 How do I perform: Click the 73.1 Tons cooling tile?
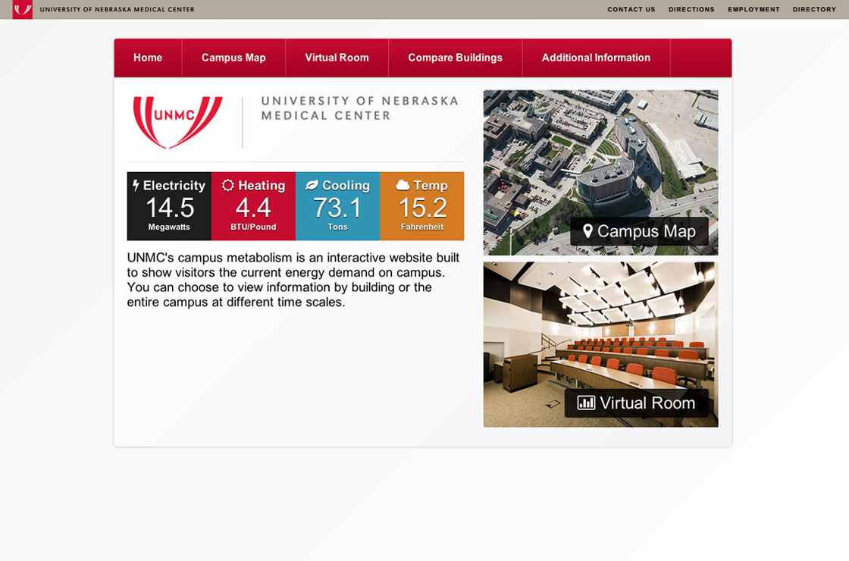337,207
